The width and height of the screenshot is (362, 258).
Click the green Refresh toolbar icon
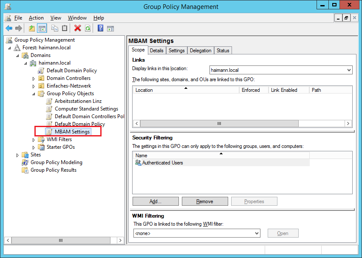click(x=88, y=28)
